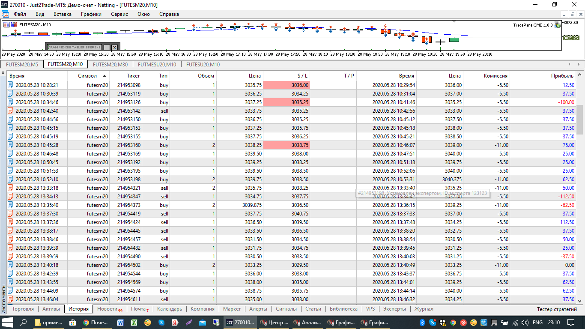This screenshot has height=329, width=585.
Task: Open the Тестер стратегий panel
Action: [x=557, y=309]
